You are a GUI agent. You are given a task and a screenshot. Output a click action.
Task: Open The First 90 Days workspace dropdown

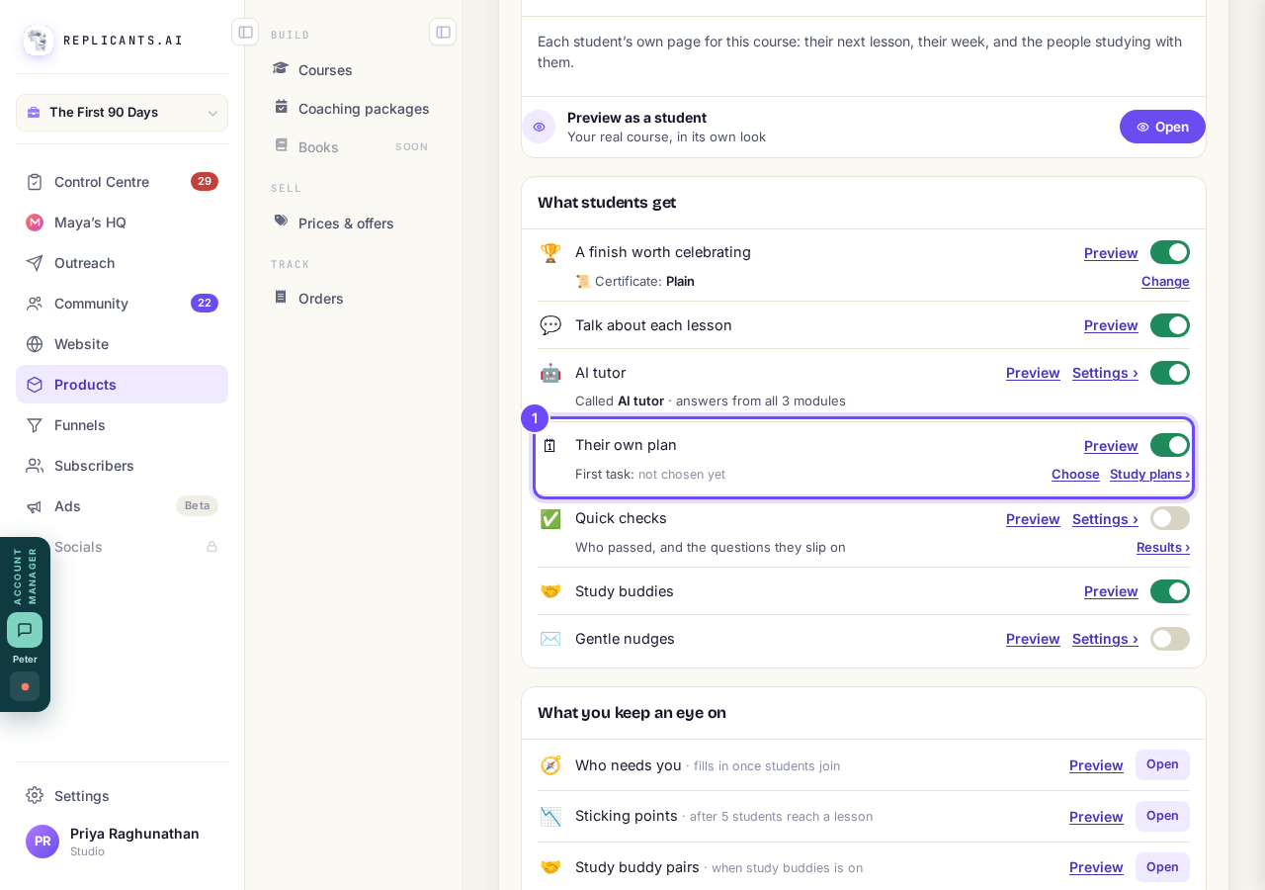(x=122, y=113)
